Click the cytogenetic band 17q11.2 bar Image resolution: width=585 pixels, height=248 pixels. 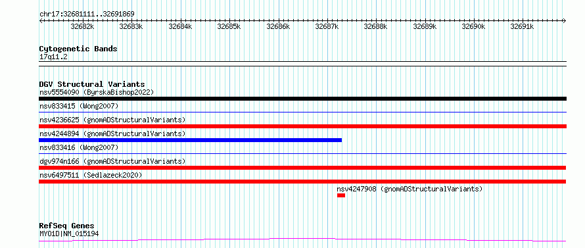click(x=302, y=64)
